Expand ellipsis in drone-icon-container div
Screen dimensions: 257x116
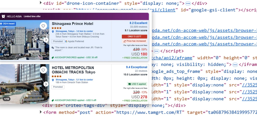(x=188, y=3)
